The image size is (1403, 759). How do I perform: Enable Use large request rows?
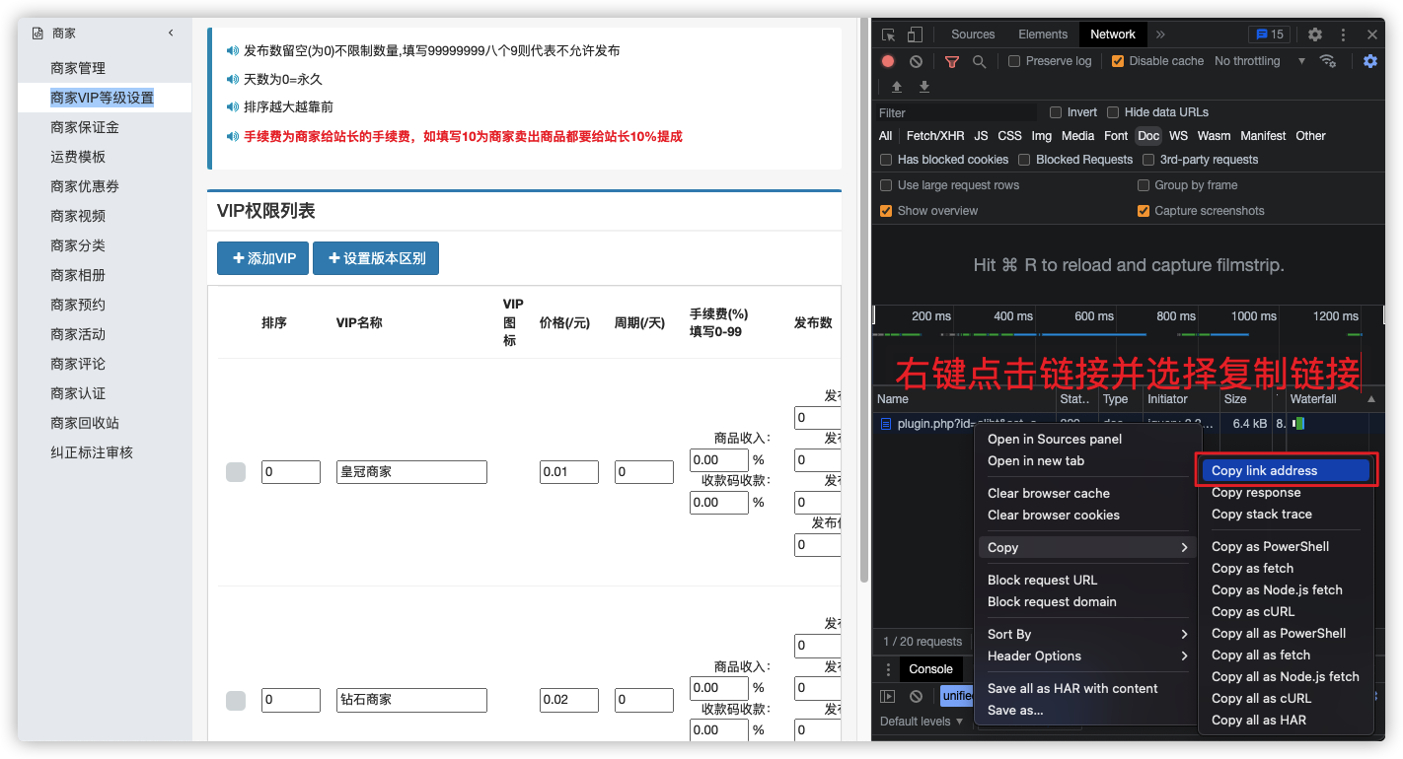[886, 185]
